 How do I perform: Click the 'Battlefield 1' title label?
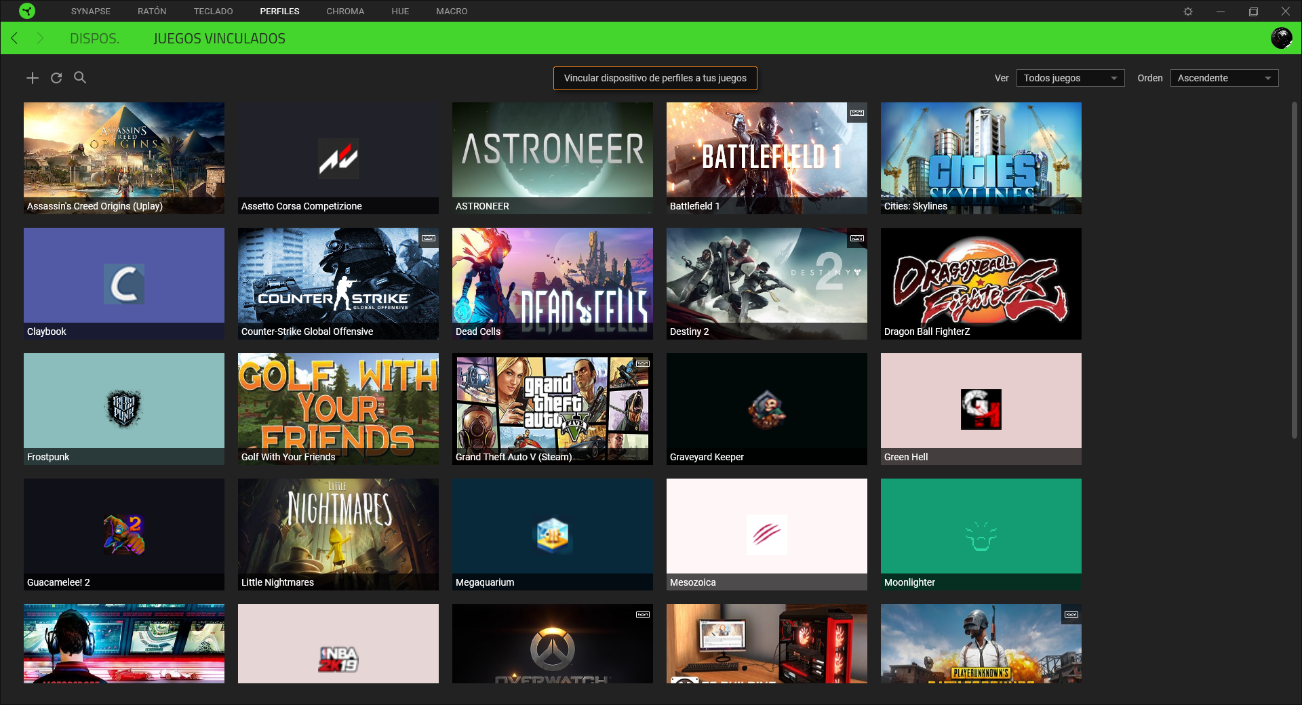(x=694, y=206)
